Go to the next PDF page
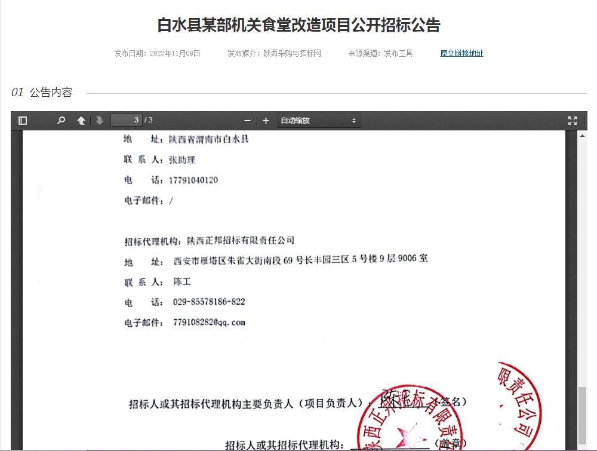 [x=100, y=121]
